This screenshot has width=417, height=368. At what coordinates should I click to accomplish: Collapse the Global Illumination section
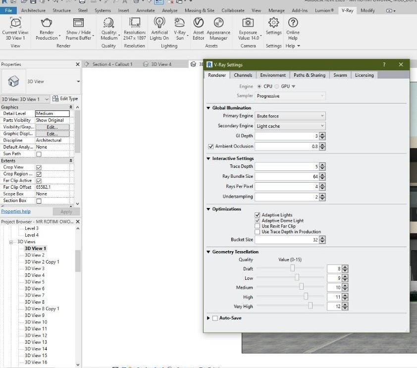[x=208, y=108]
